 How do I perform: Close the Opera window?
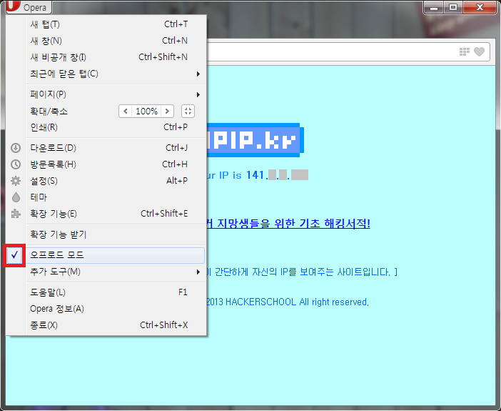(x=480, y=7)
